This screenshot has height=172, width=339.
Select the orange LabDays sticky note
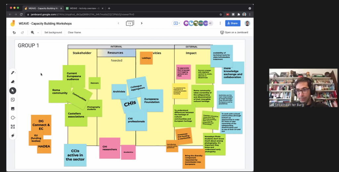pos(146,58)
